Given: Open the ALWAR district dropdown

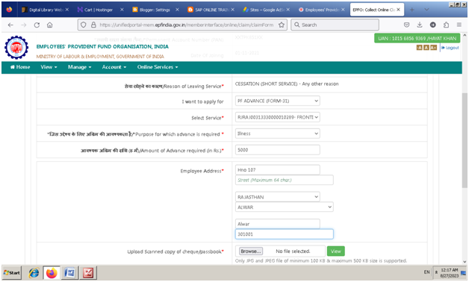Looking at the screenshot, I should 284,207.
